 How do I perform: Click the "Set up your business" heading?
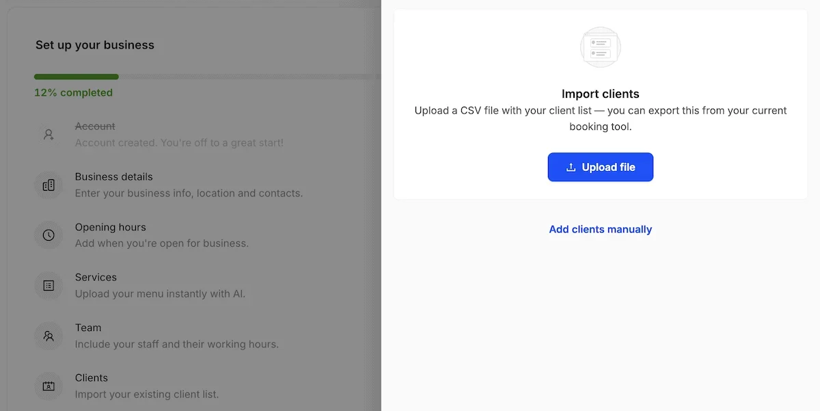pos(95,45)
